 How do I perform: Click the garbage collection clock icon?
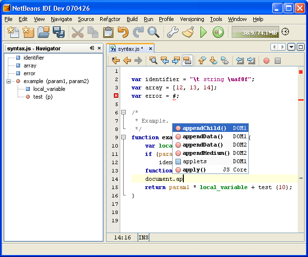pos(285,32)
